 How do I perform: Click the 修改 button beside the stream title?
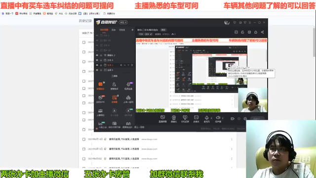(x=163, y=30)
